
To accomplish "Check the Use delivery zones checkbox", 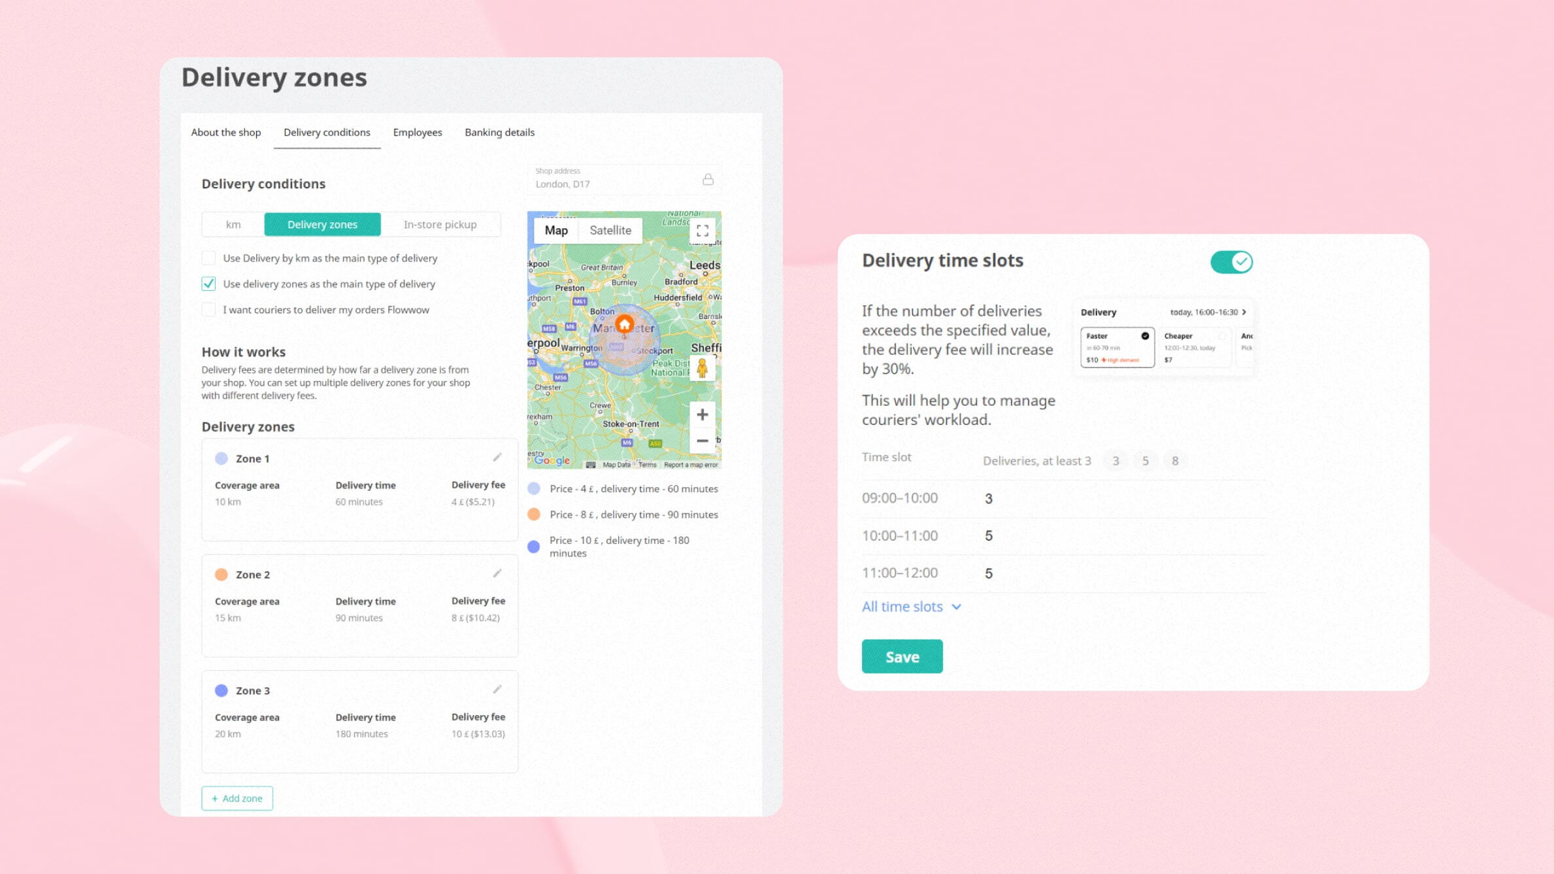I will [208, 283].
